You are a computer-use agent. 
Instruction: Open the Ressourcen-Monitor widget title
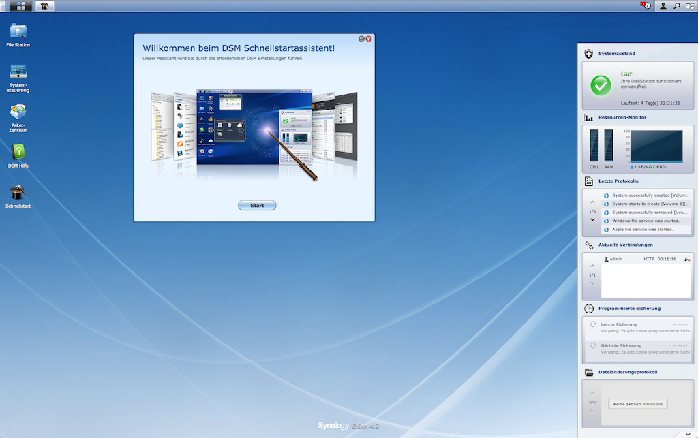(622, 117)
